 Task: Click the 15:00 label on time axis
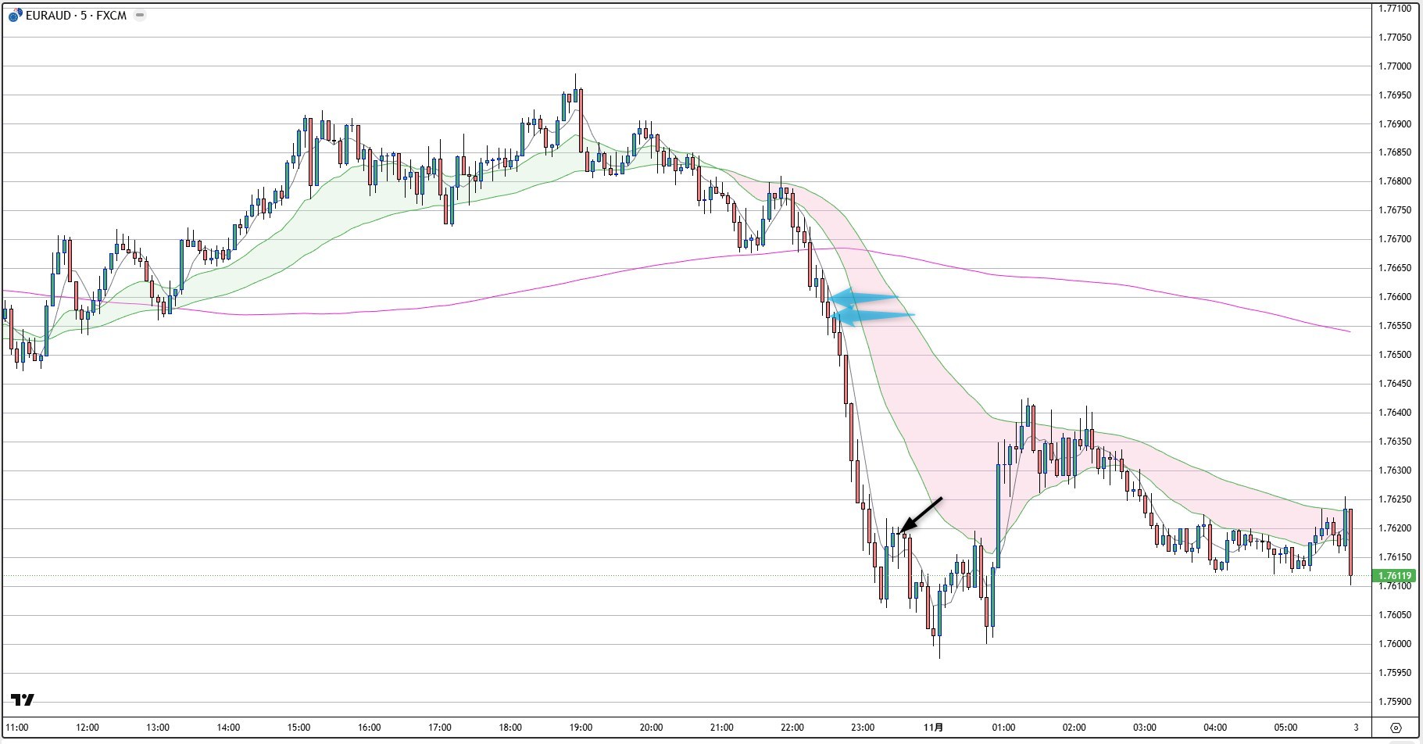pos(299,728)
